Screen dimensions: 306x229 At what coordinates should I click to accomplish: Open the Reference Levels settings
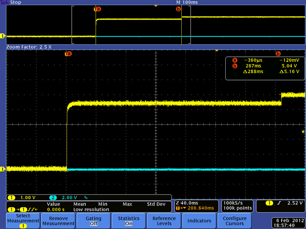(x=163, y=221)
